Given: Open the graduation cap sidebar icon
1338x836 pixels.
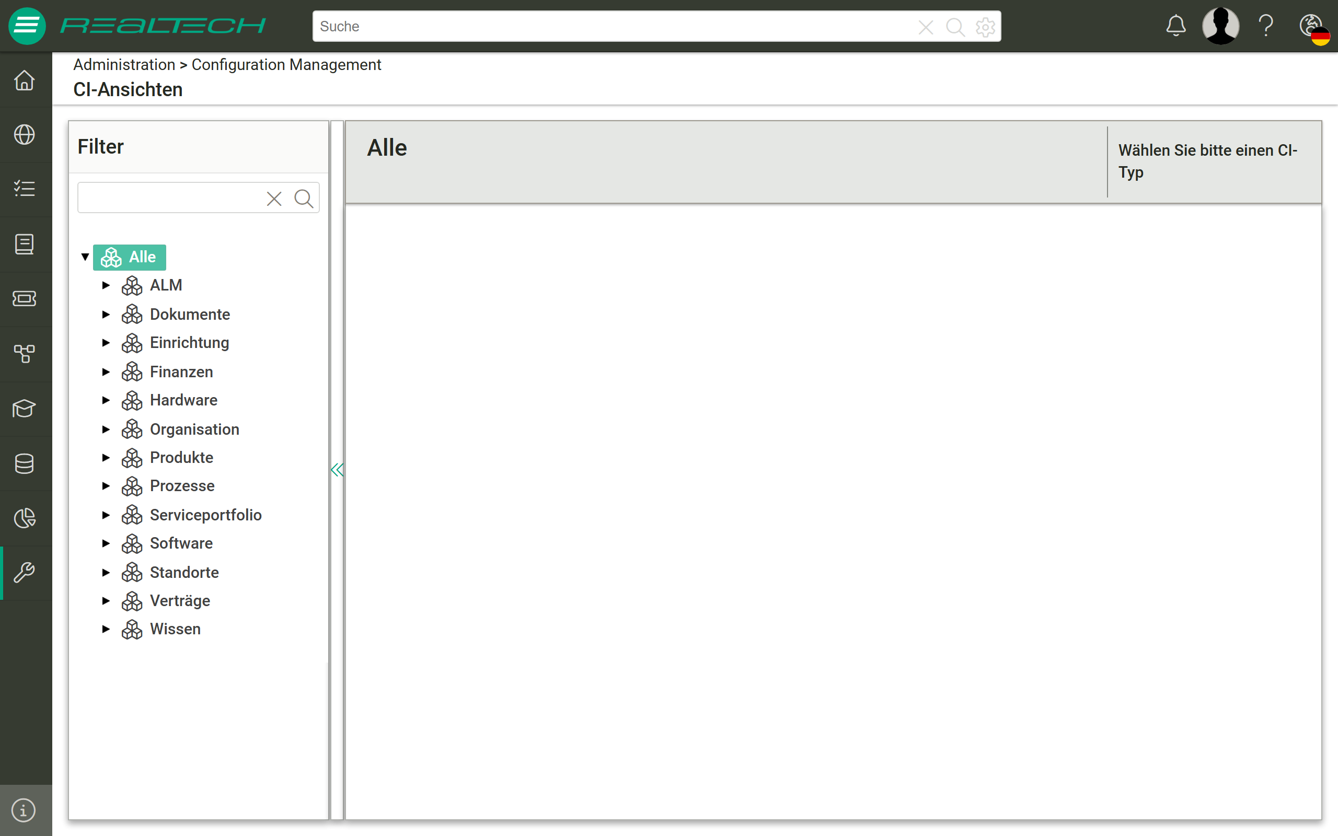Looking at the screenshot, I should tap(25, 409).
